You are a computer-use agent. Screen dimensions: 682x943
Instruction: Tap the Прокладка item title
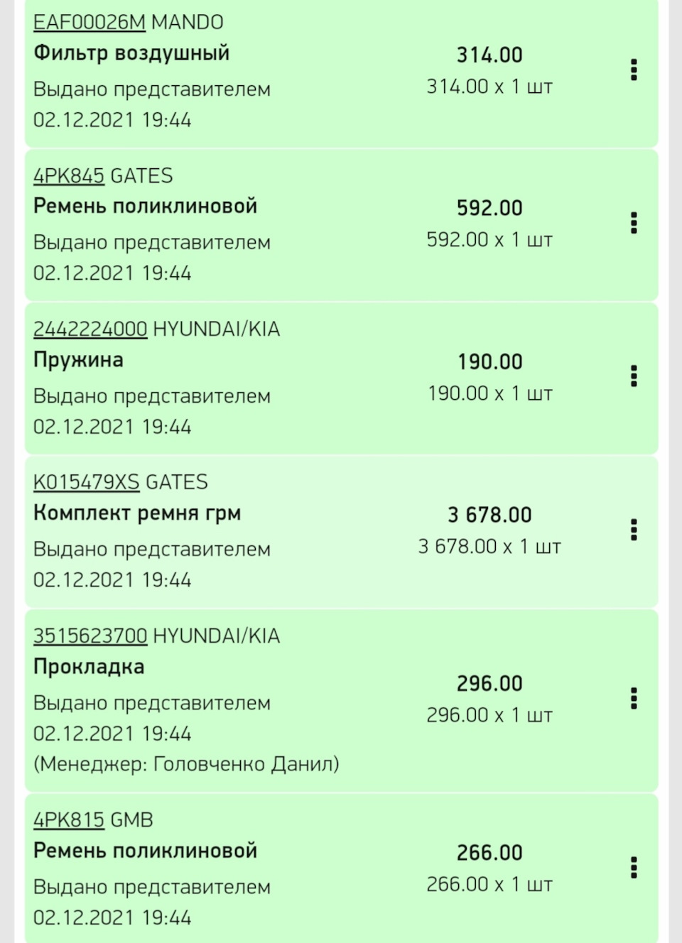point(89,667)
